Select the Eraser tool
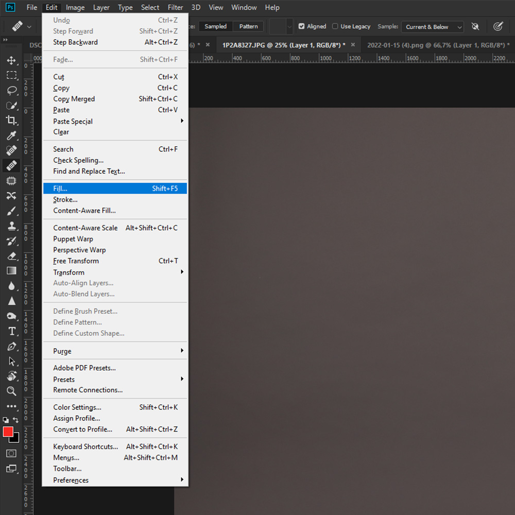Viewport: 515px width, 515px height. [x=11, y=255]
